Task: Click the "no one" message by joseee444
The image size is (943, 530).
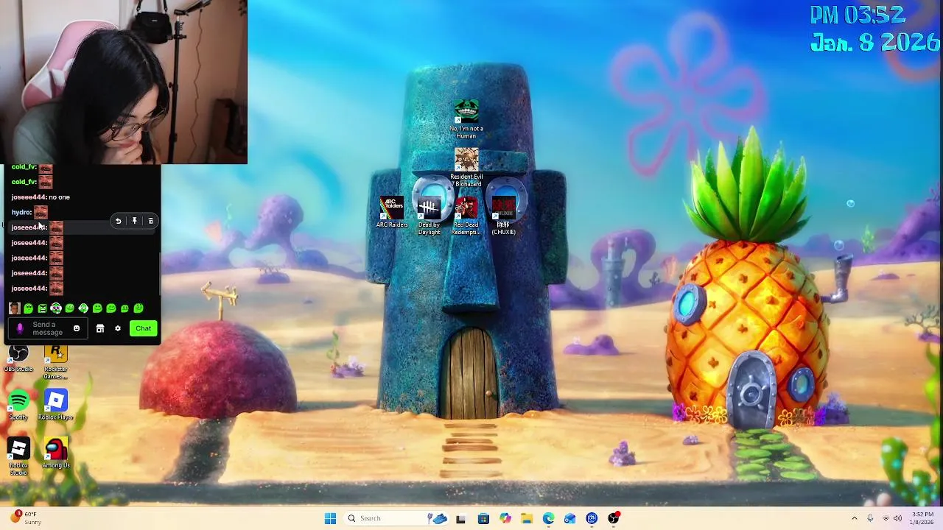Action: pos(59,197)
